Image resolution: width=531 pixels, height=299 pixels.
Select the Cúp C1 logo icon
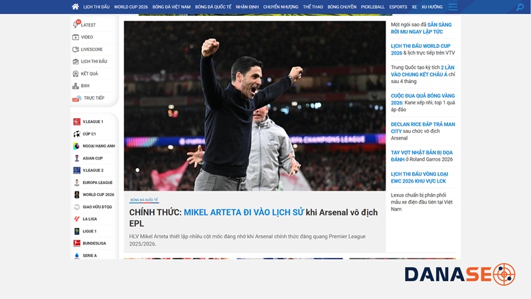[77, 134]
